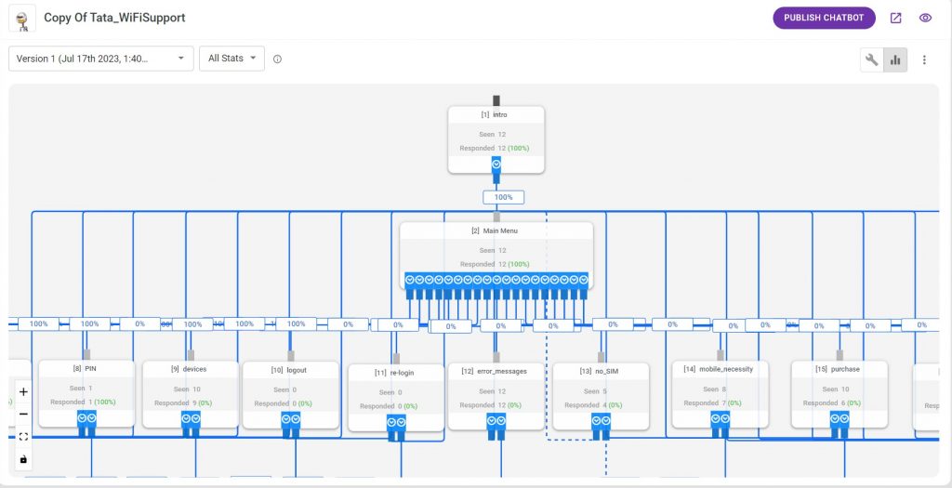Open chatbot in new window icon
952x488 pixels.
click(x=896, y=18)
